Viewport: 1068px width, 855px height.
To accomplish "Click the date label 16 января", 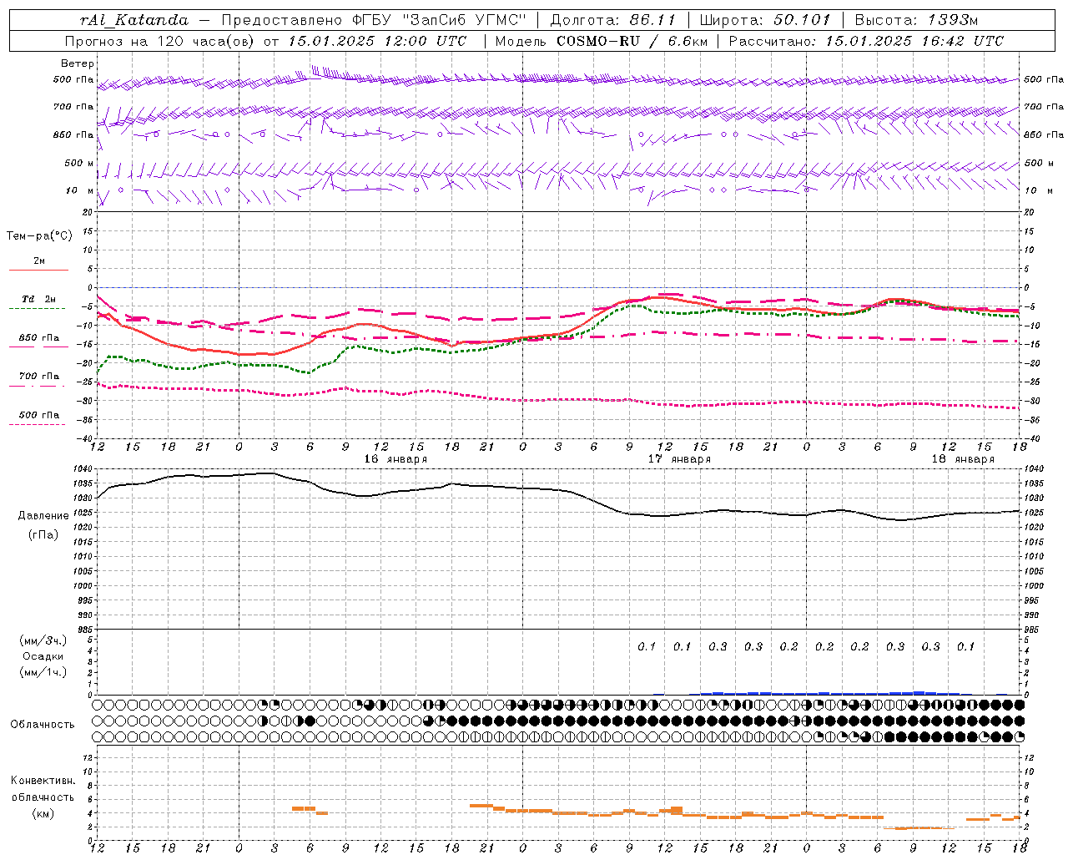I will (395, 459).
